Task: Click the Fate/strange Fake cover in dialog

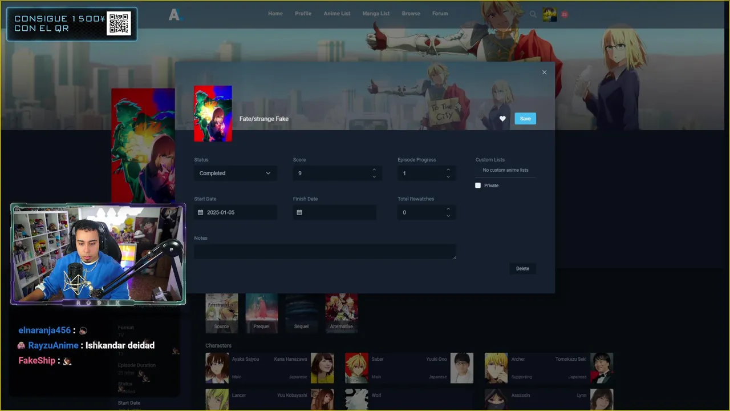Action: click(213, 114)
